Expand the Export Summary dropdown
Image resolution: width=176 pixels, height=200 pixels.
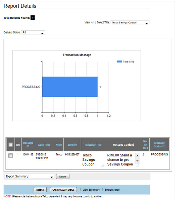pos(29,177)
